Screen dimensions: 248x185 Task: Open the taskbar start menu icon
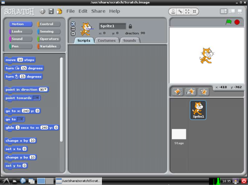pos(5,181)
